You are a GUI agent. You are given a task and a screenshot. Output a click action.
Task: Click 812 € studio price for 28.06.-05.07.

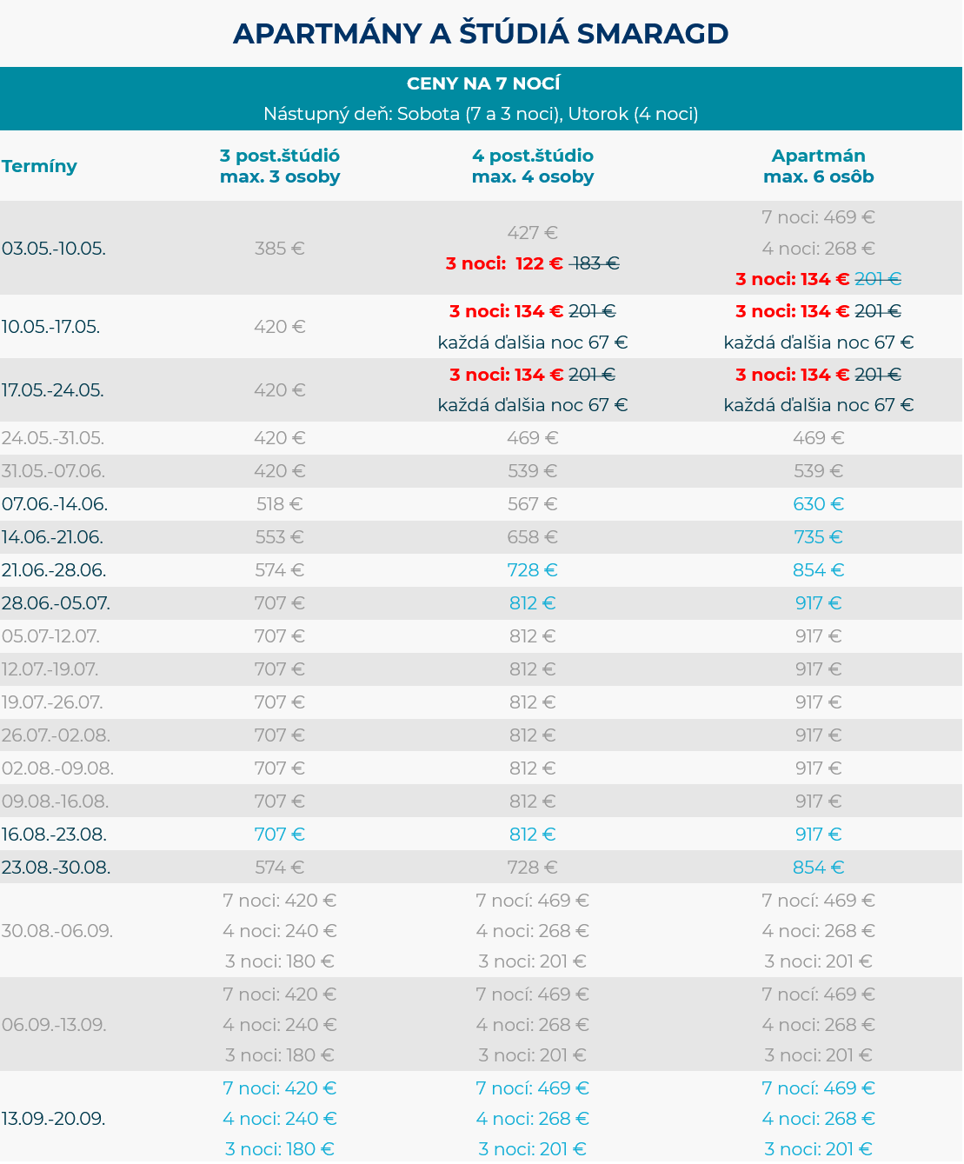[532, 603]
